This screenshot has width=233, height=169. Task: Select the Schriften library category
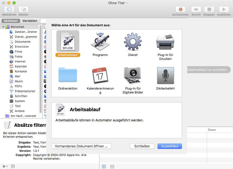coord(18,96)
